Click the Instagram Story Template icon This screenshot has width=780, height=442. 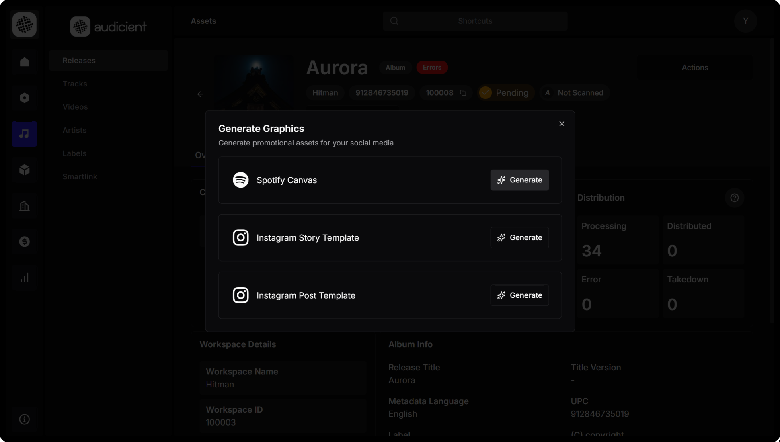pyautogui.click(x=241, y=237)
